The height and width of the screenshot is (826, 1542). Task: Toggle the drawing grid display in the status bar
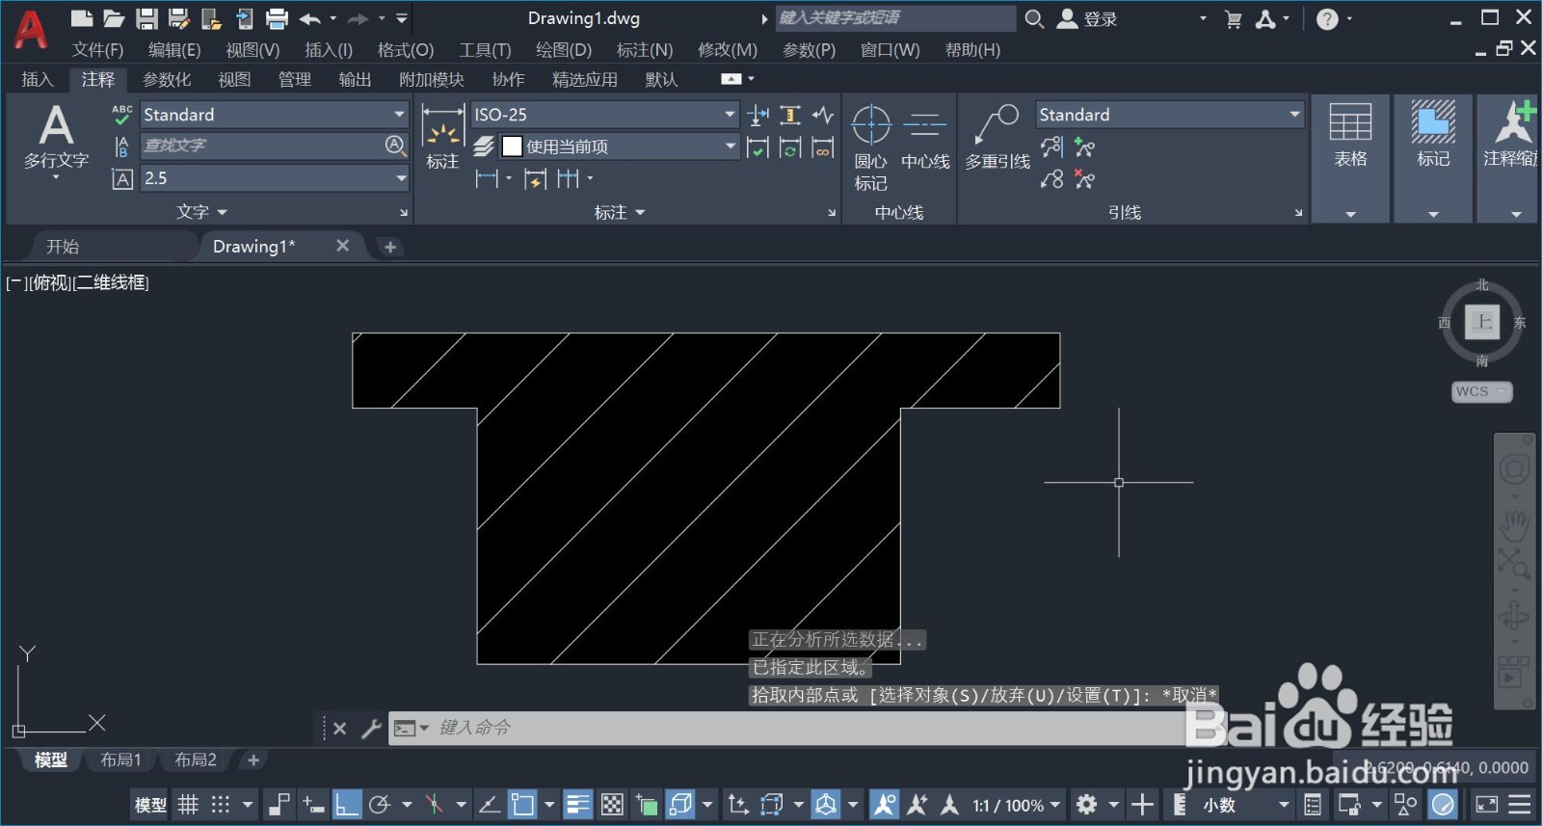[x=188, y=804]
